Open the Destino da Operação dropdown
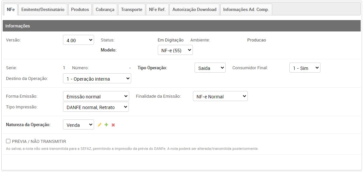This screenshot has width=363, height=172. click(97, 79)
